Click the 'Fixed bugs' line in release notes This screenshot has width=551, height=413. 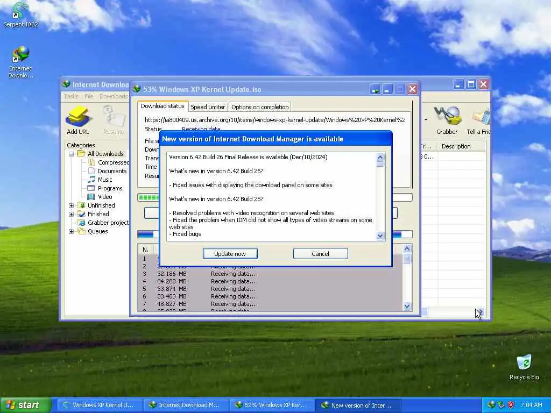[185, 234]
